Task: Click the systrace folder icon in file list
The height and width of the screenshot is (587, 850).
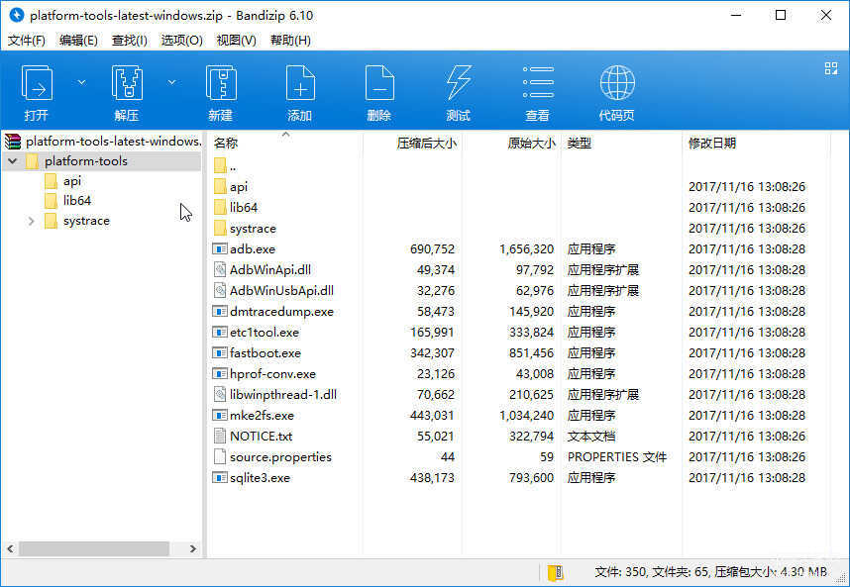Action: (x=220, y=229)
